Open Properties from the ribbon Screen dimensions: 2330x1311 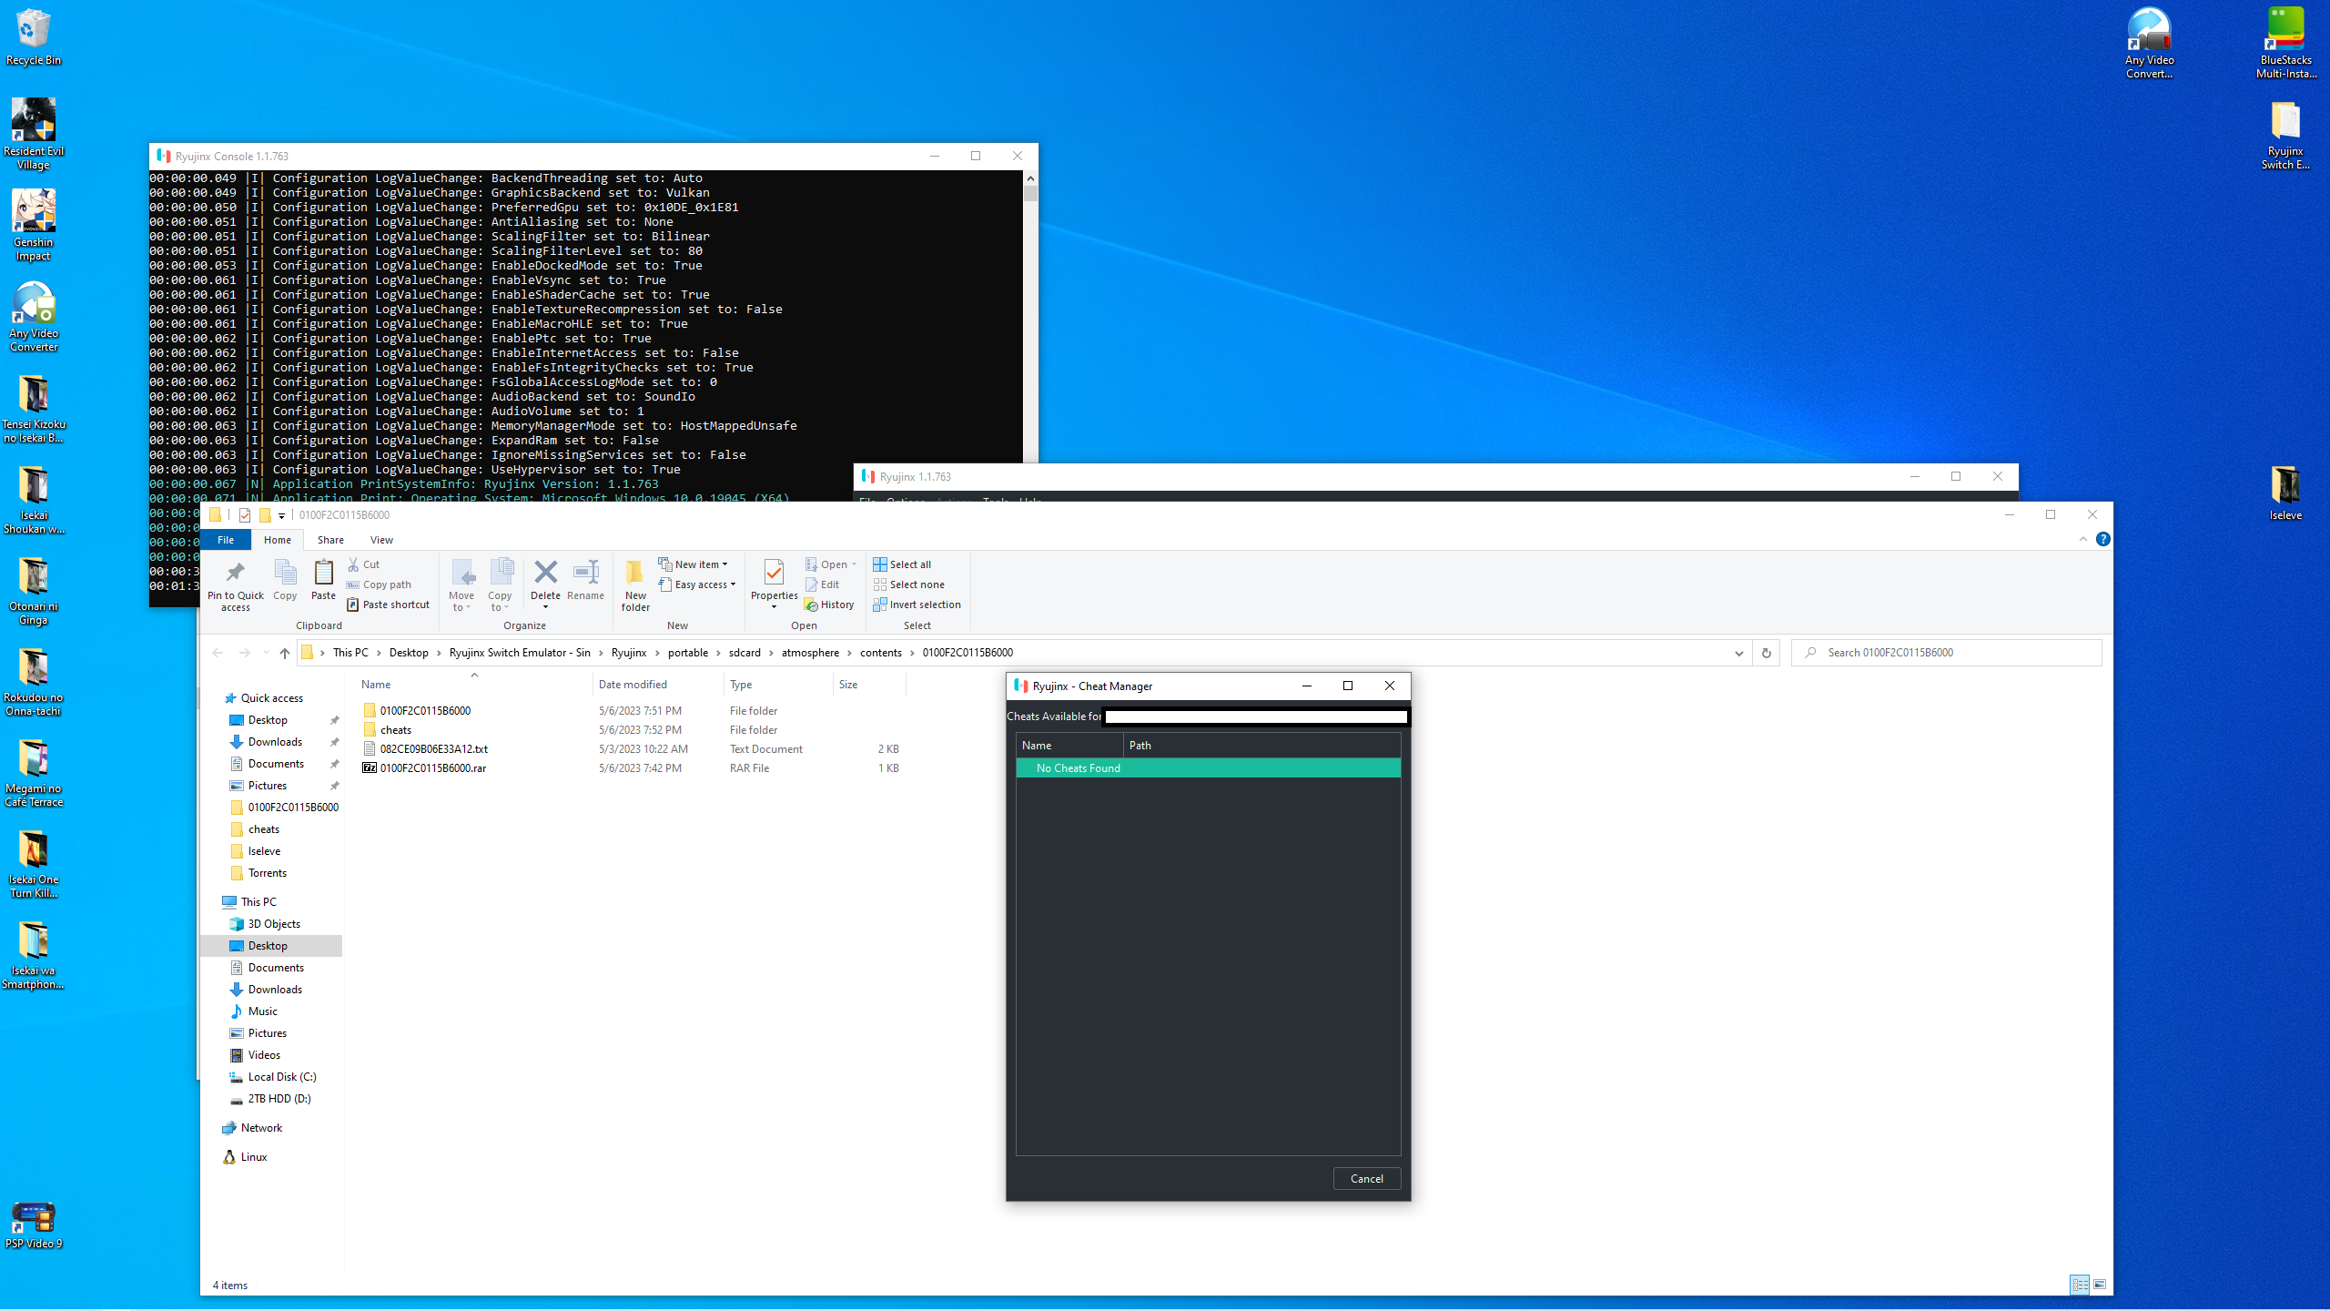774,584
